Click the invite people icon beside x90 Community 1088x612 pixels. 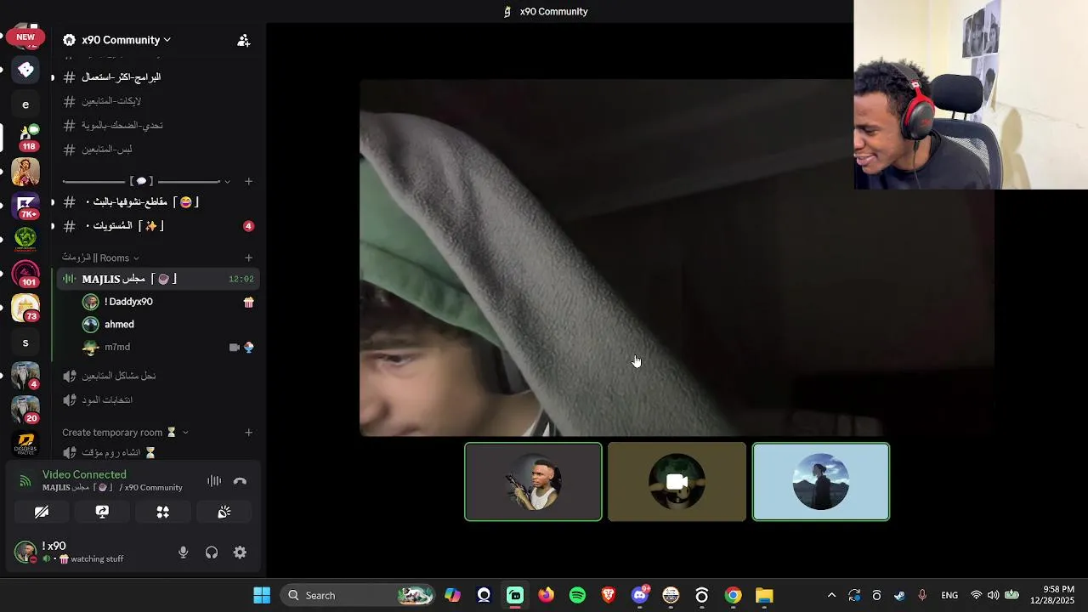pyautogui.click(x=243, y=40)
